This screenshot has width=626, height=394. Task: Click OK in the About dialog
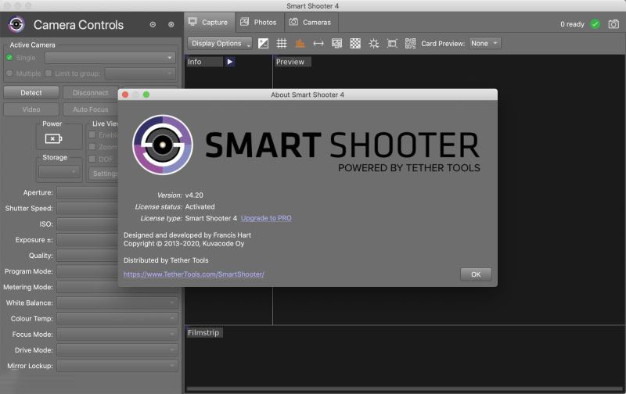point(476,274)
